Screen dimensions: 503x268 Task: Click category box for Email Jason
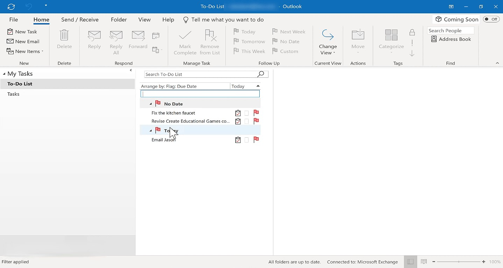247,140
